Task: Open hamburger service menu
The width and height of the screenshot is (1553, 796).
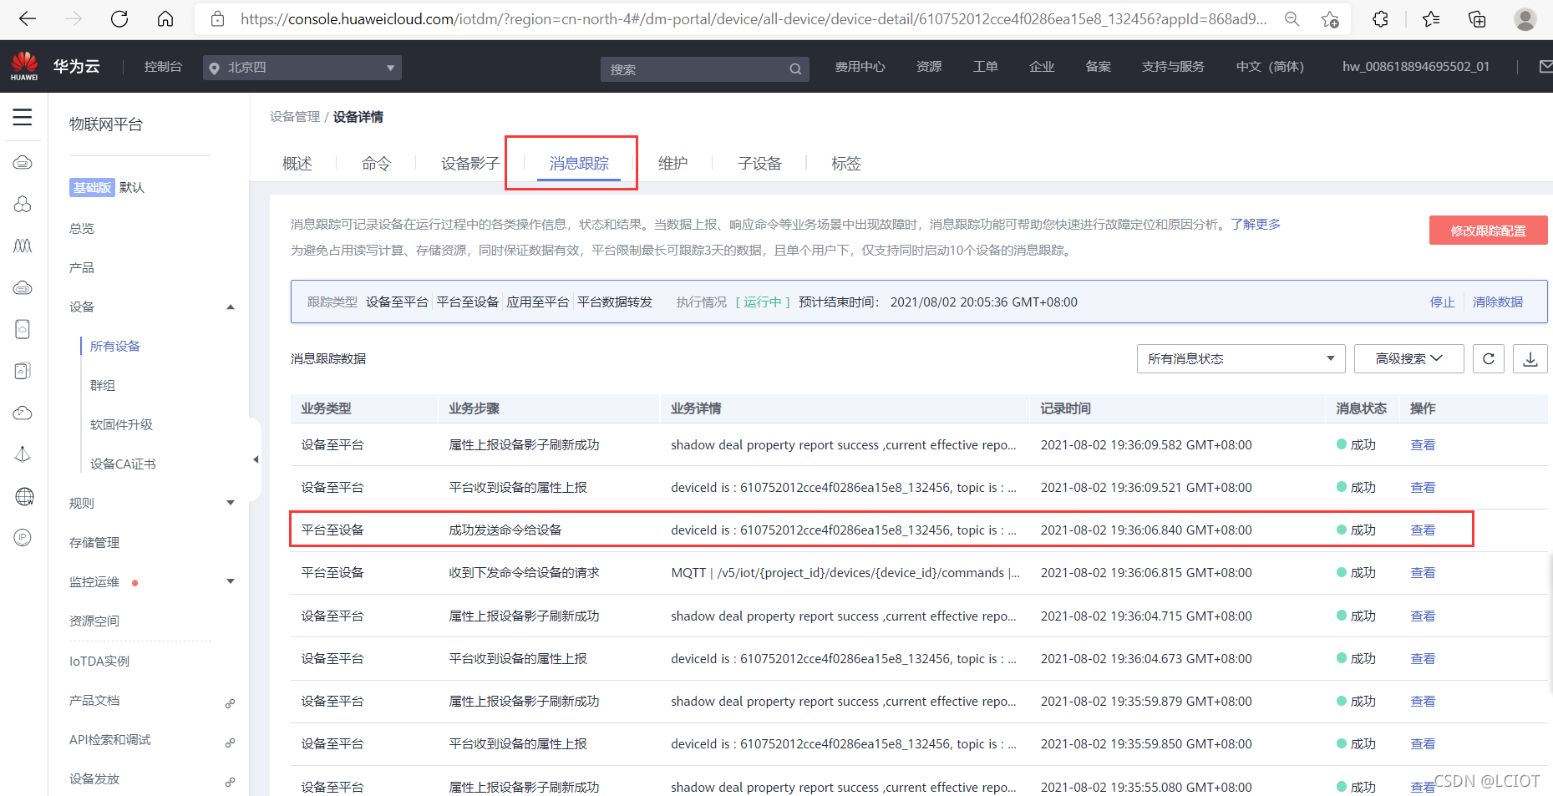Action: pyautogui.click(x=23, y=117)
